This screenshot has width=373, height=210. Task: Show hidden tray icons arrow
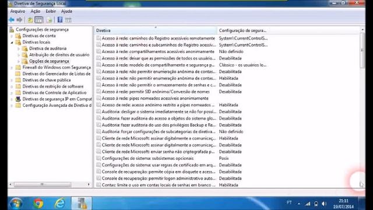(299, 204)
